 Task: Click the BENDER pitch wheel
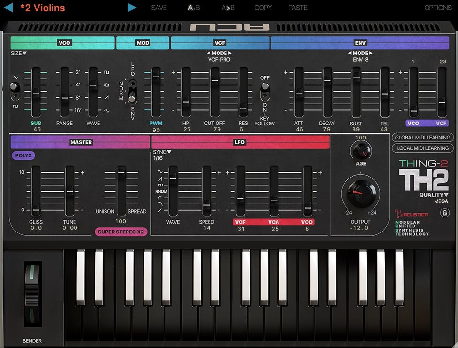tap(32, 294)
